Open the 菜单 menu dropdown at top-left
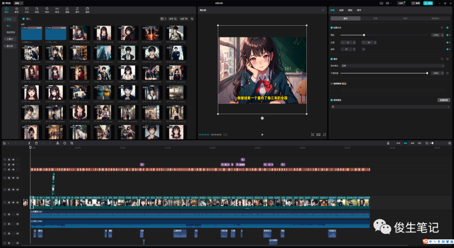The height and width of the screenshot is (248, 454). (18, 3)
